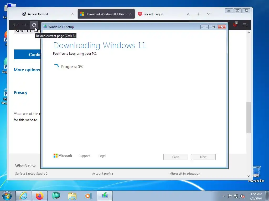The image size is (269, 201).
Task: Open More options link on webpage
Action: [27, 70]
